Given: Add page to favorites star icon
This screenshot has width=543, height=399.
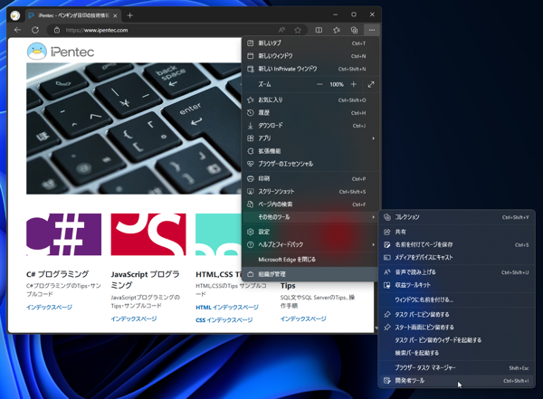Looking at the screenshot, I should coord(298,30).
